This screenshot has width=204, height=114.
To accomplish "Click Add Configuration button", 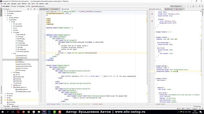I will [x=176, y=6].
